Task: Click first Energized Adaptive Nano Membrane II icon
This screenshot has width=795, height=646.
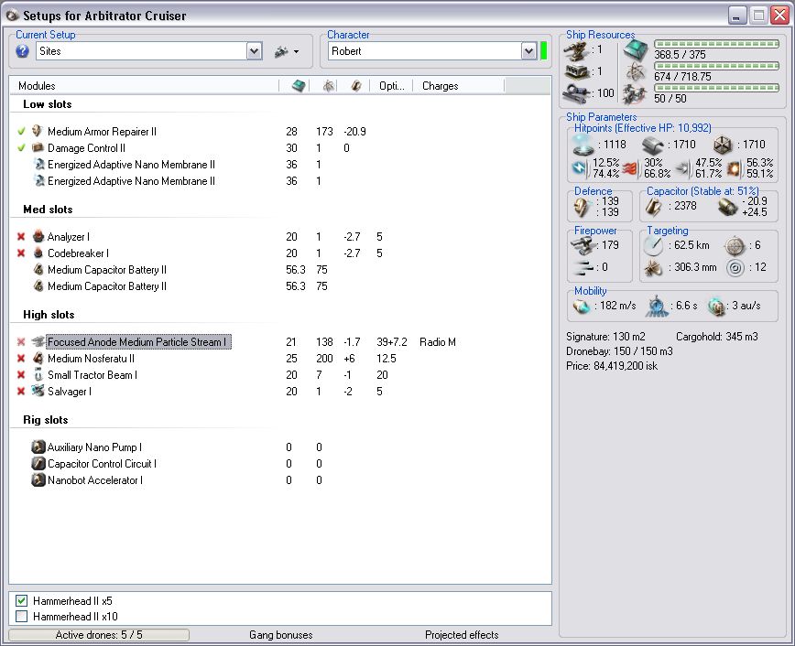Action: point(38,164)
